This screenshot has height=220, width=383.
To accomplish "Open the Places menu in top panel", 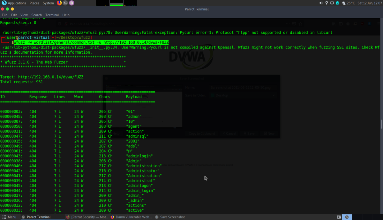I will pyautogui.click(x=34, y=3).
